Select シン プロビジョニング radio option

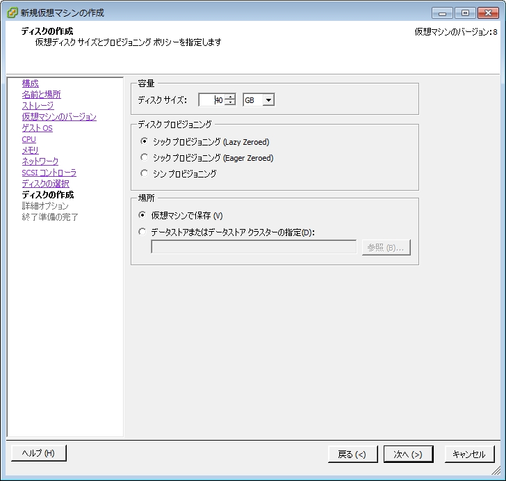144,173
